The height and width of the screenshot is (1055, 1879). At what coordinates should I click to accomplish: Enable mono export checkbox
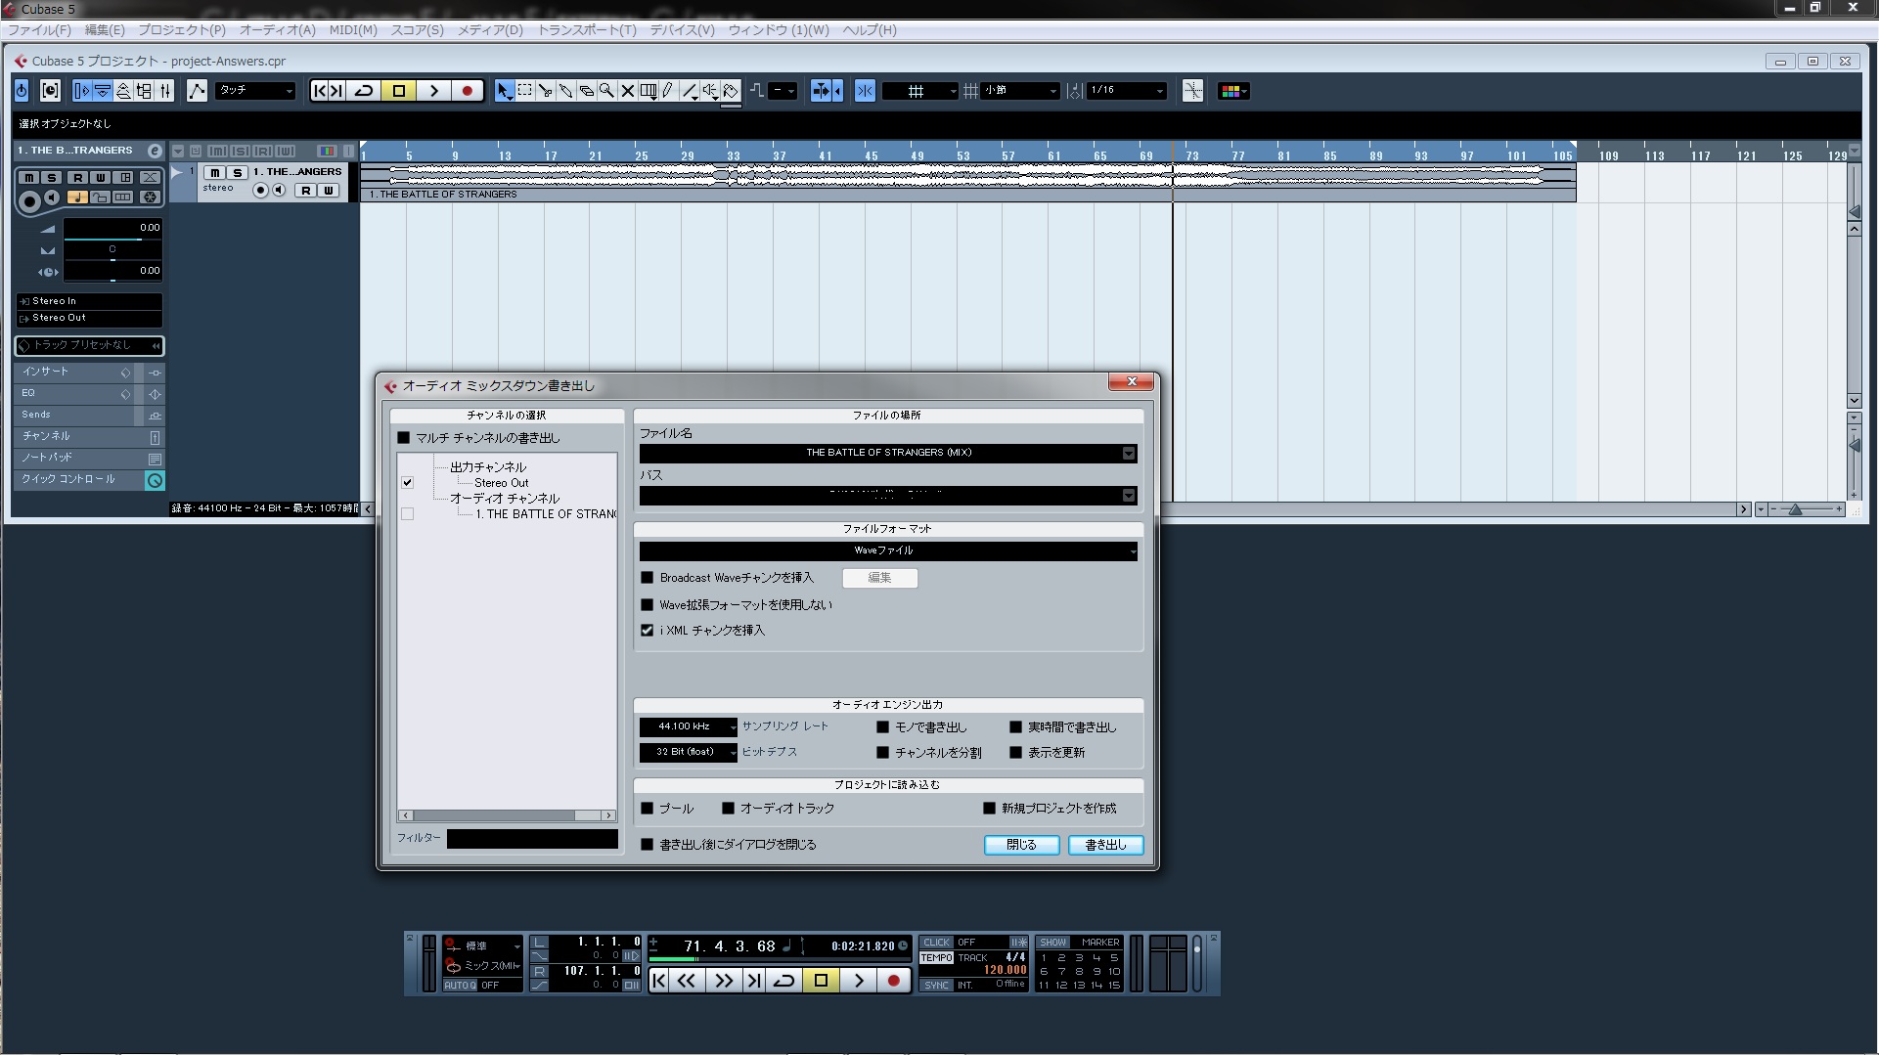click(x=882, y=727)
